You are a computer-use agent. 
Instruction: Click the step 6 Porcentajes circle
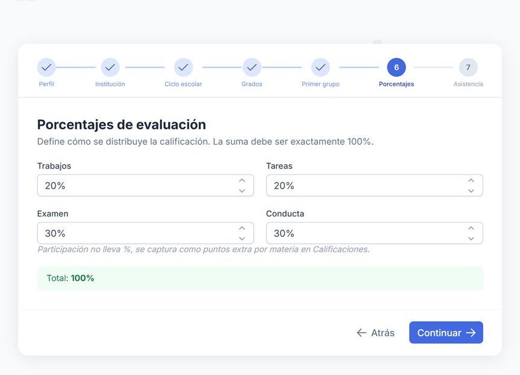(396, 67)
